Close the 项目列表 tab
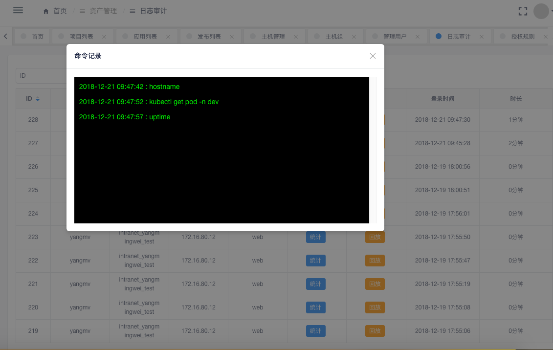Image resolution: width=553 pixels, height=350 pixels. pos(104,37)
